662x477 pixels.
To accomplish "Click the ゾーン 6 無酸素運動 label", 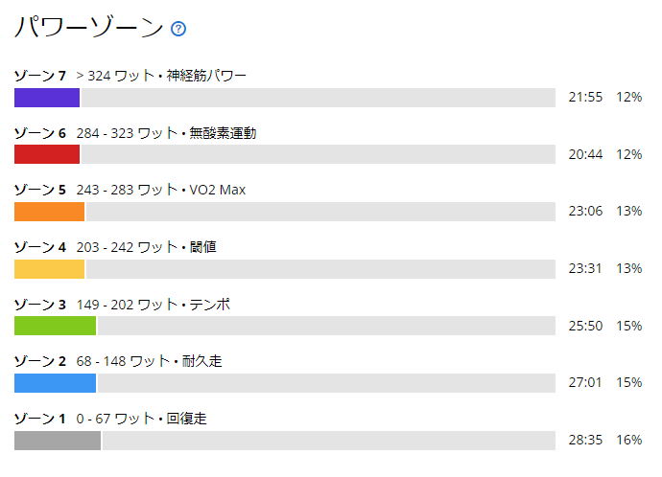I will coord(135,133).
